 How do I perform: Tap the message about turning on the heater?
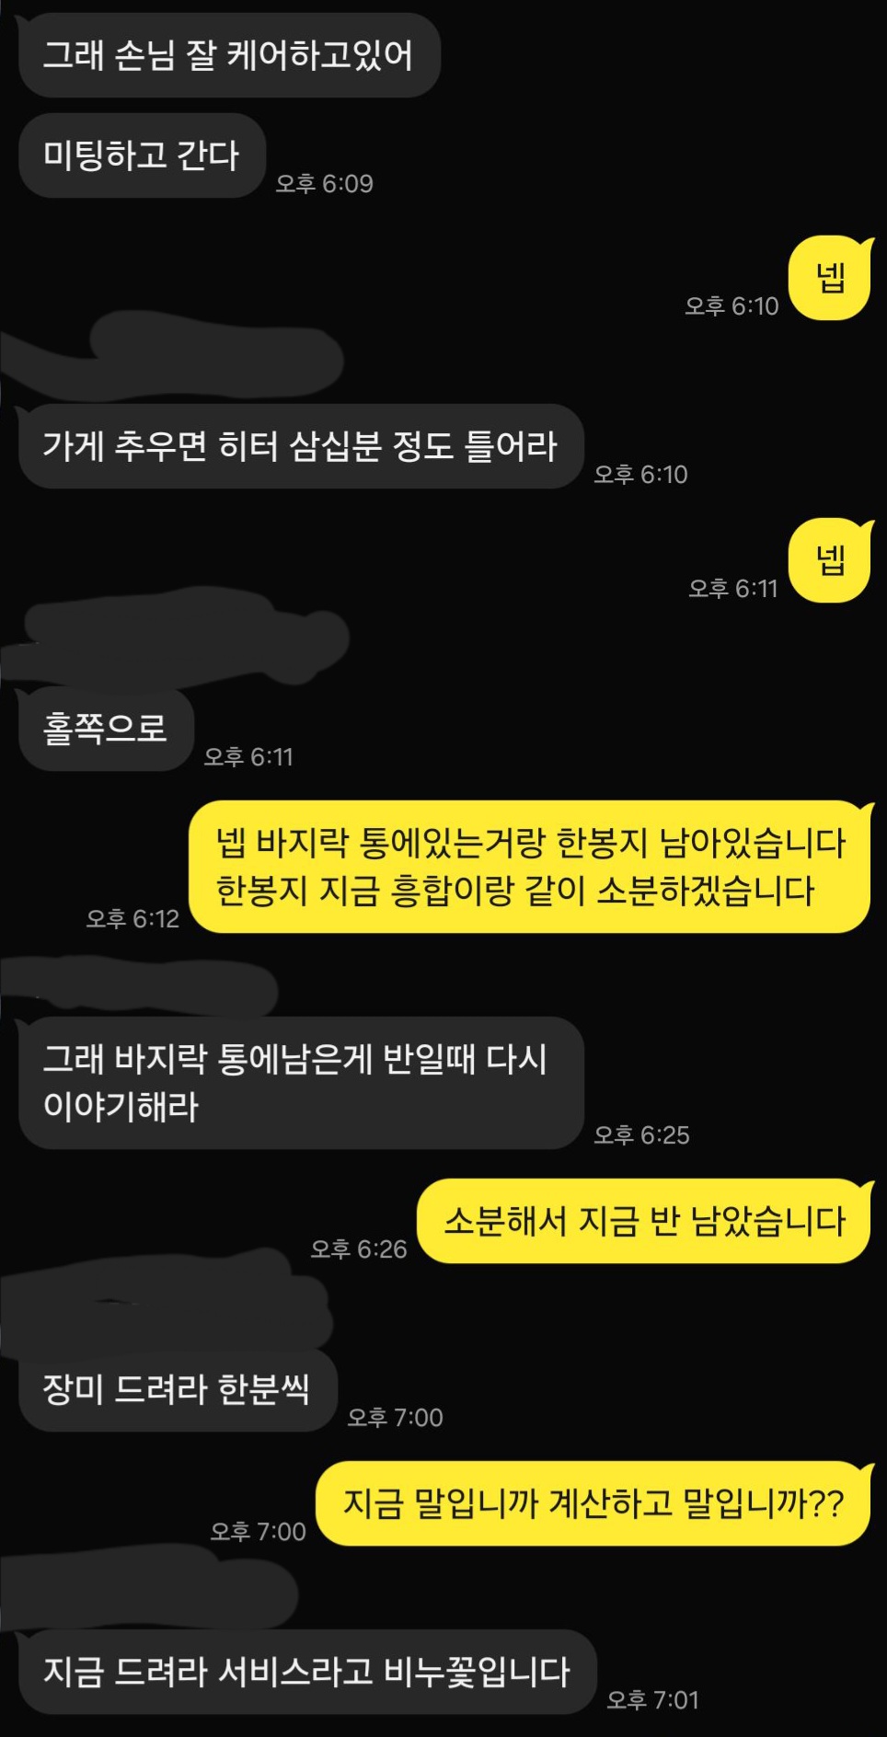coord(301,446)
